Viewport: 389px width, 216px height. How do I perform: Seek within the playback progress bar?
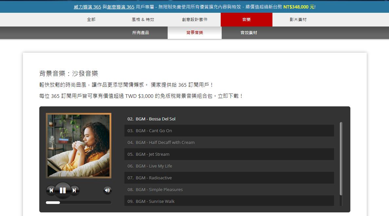[78, 203]
